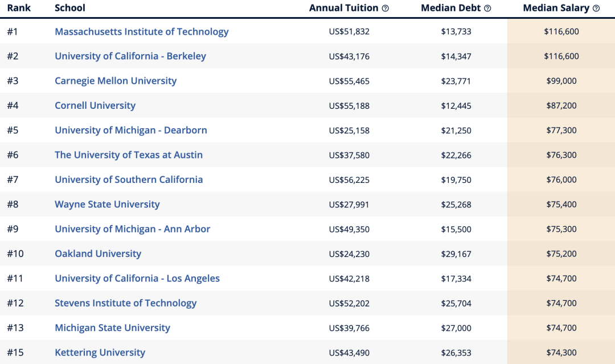Open the Cornell University link
This screenshot has width=615, height=364.
click(95, 105)
